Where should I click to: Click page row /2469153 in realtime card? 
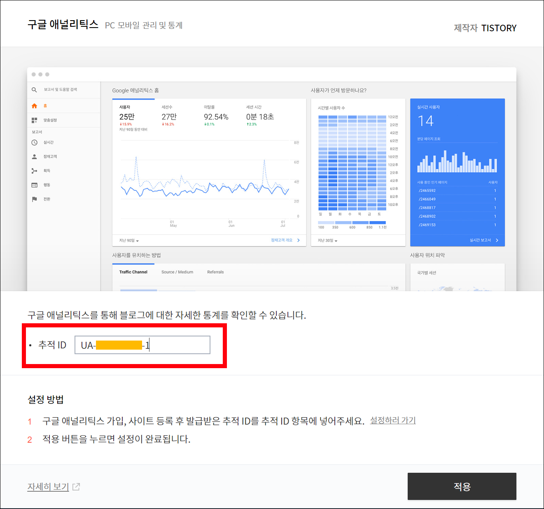click(457, 225)
